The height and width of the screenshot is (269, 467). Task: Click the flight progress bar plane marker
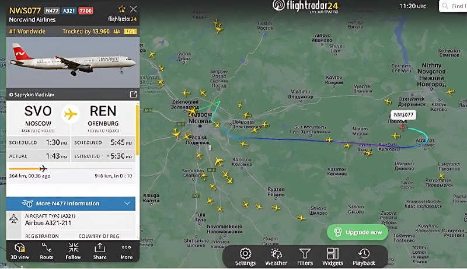pyautogui.click(x=43, y=169)
